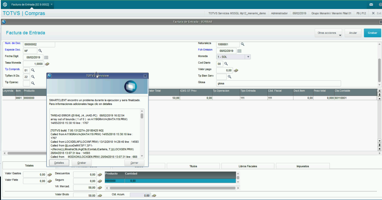Jump to first row arrow in items grid

[x=379, y=91]
